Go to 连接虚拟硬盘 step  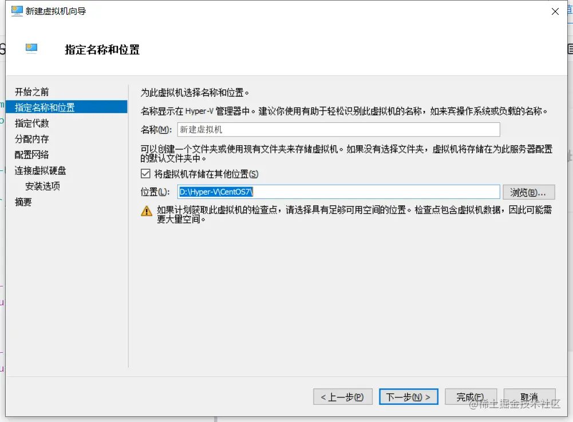click(x=40, y=170)
